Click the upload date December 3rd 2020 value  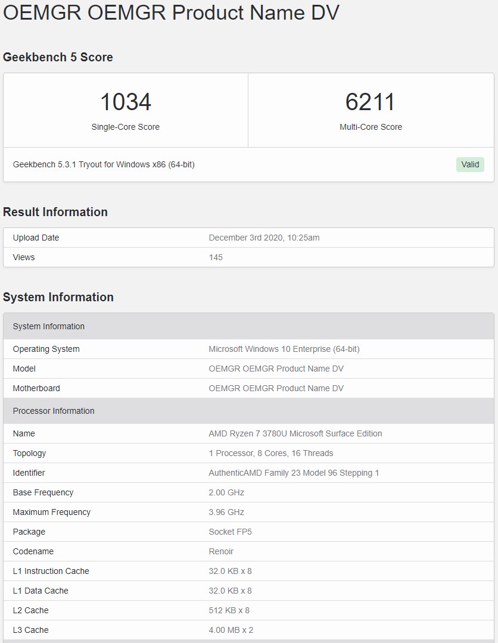point(264,238)
